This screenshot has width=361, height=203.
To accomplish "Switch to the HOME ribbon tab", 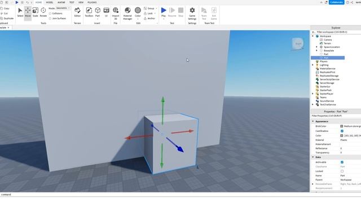I will coord(38,2).
